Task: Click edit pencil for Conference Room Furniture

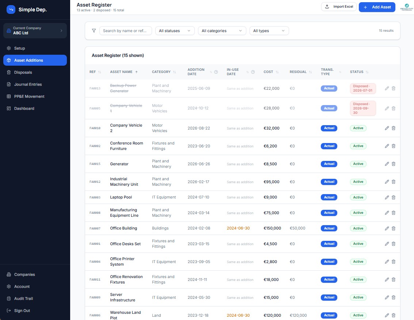Action: coord(387,146)
